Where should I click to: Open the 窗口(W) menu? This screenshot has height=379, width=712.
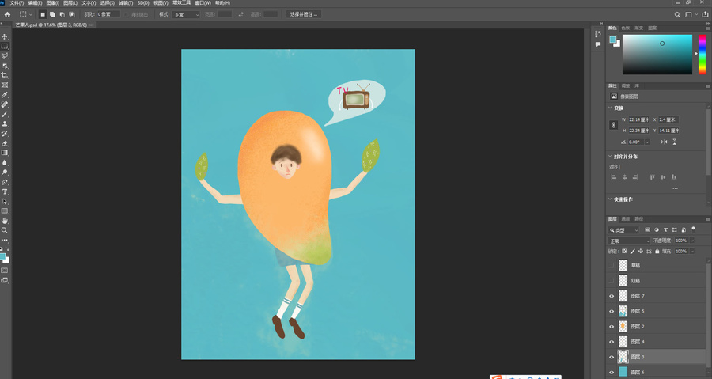point(203,2)
